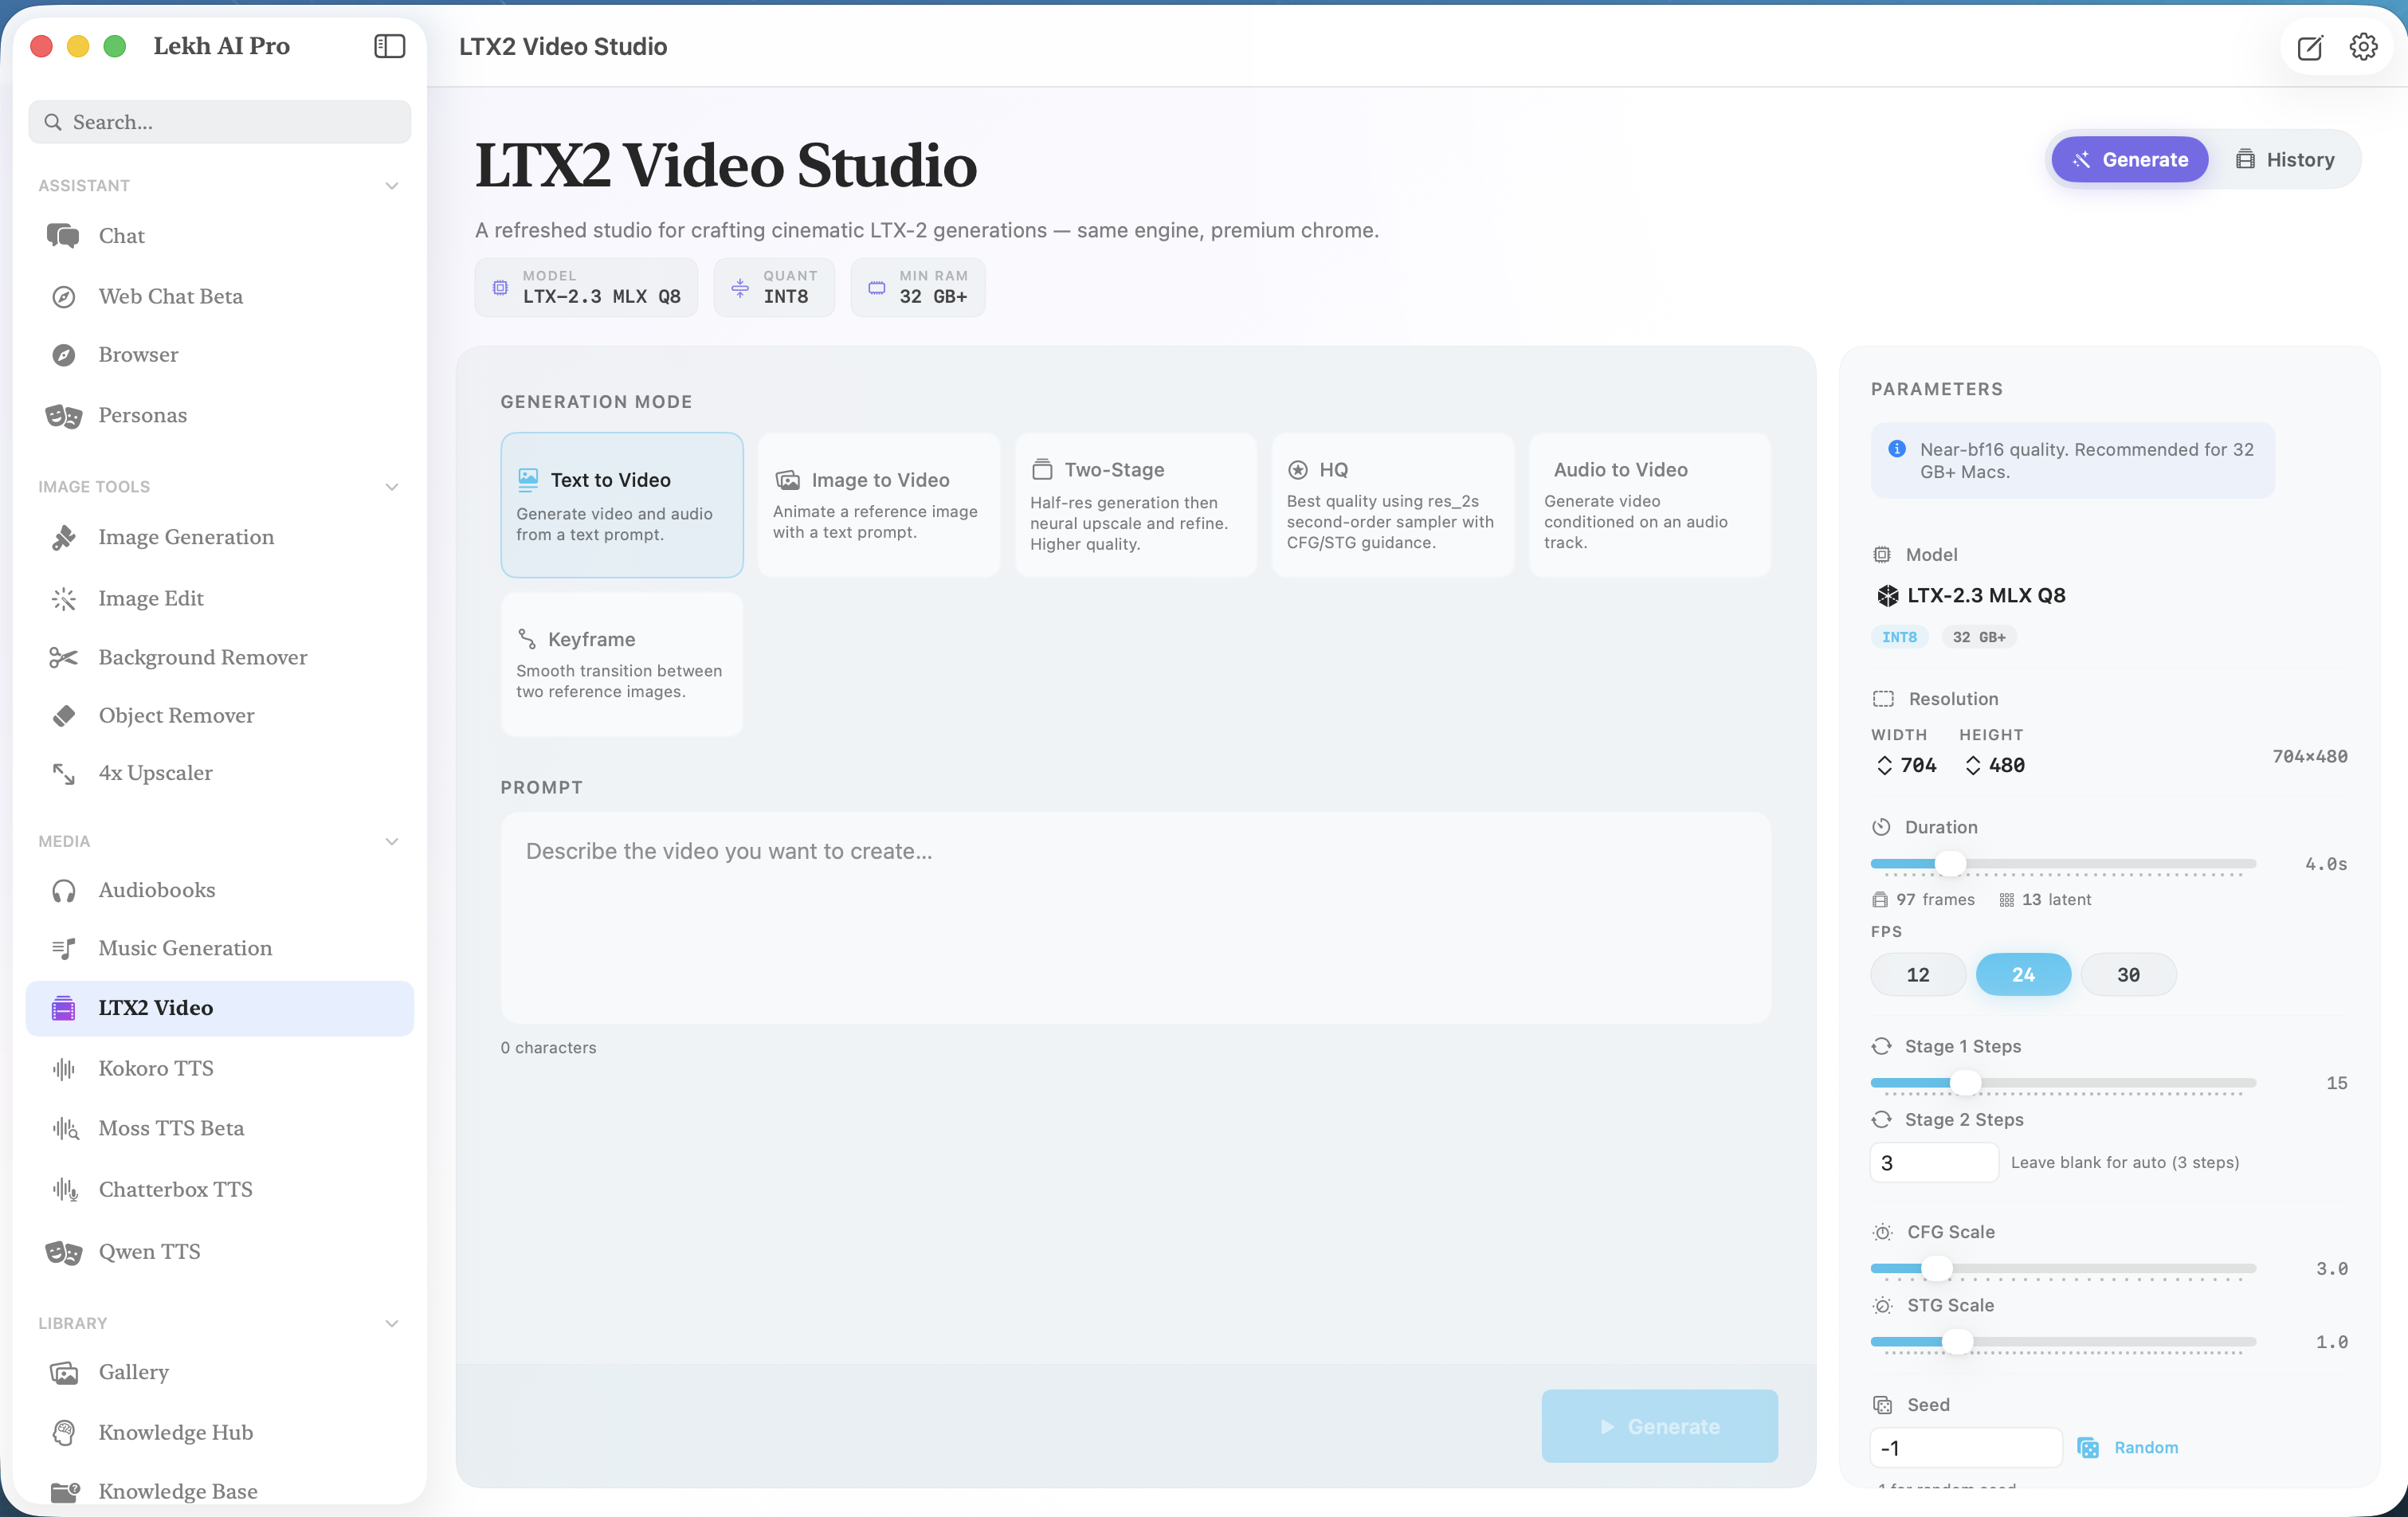Open new compose note icon
This screenshot has width=2408, height=1517.
(2309, 47)
